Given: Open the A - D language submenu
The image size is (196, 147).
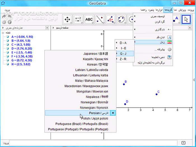Looking at the screenshot, I should [x=125, y=43].
